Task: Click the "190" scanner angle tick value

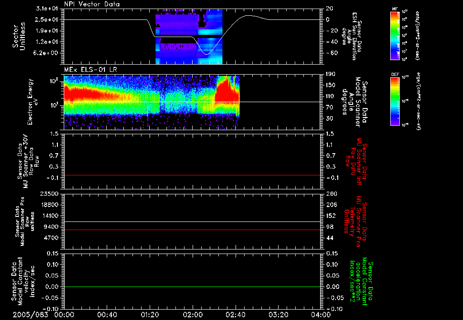Action: 331,74
